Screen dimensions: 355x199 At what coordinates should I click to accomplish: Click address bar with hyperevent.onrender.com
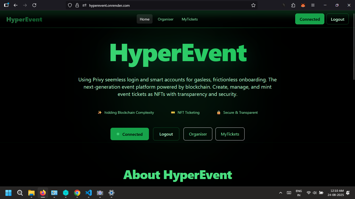pyautogui.click(x=161, y=5)
